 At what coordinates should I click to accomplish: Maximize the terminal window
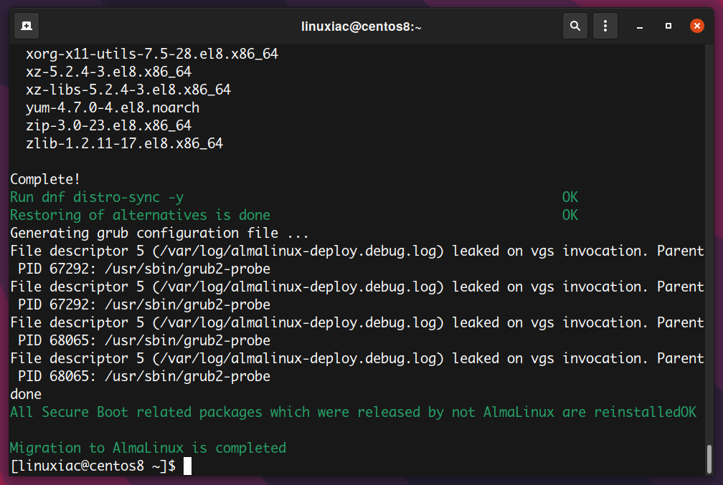[668, 26]
